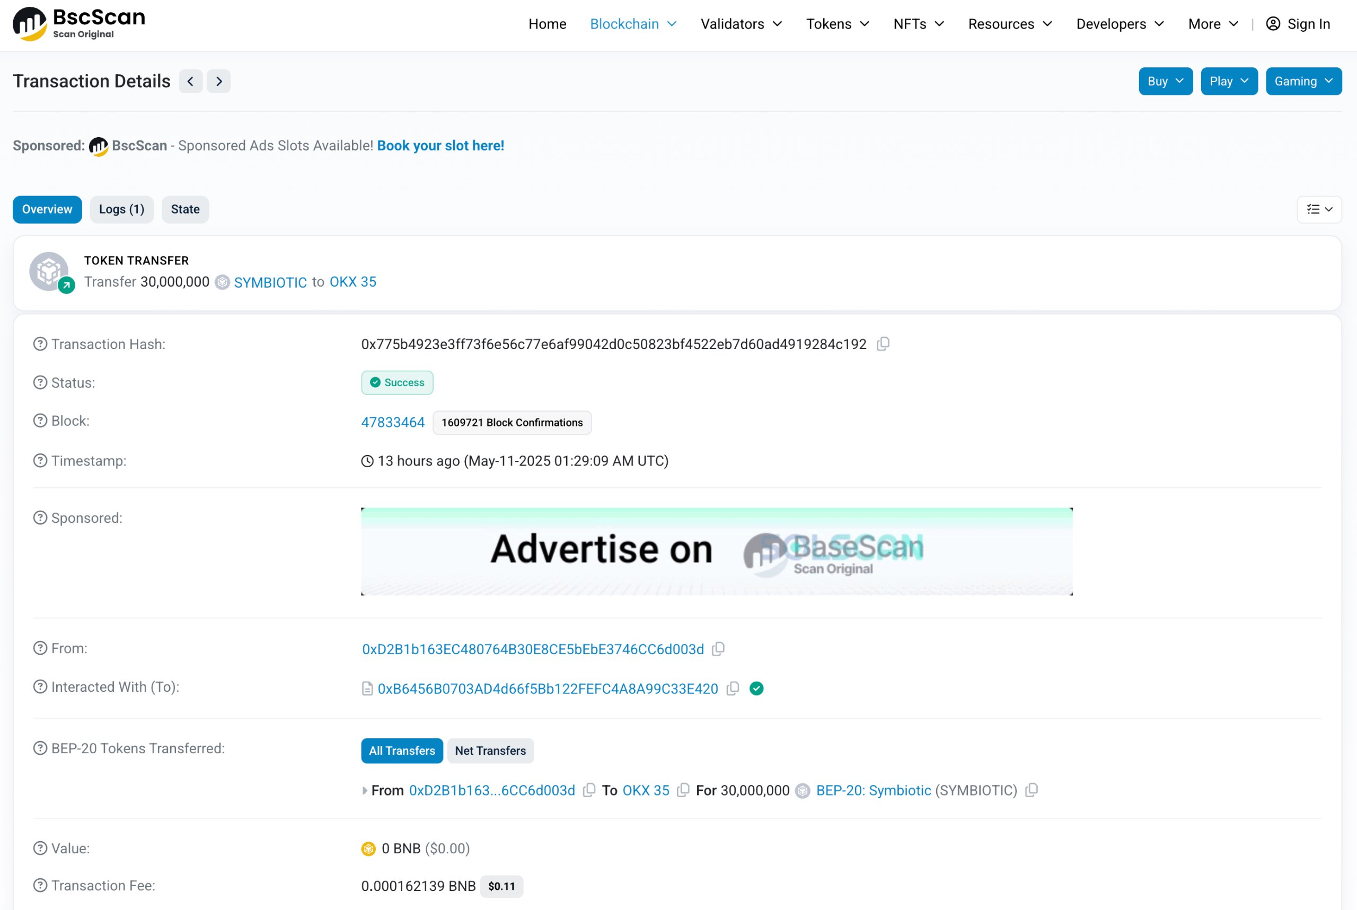Click the contract file icon beside To address

tap(367, 688)
